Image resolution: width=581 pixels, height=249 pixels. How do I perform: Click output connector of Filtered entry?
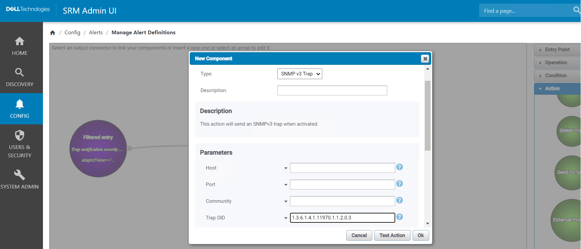pos(129,148)
